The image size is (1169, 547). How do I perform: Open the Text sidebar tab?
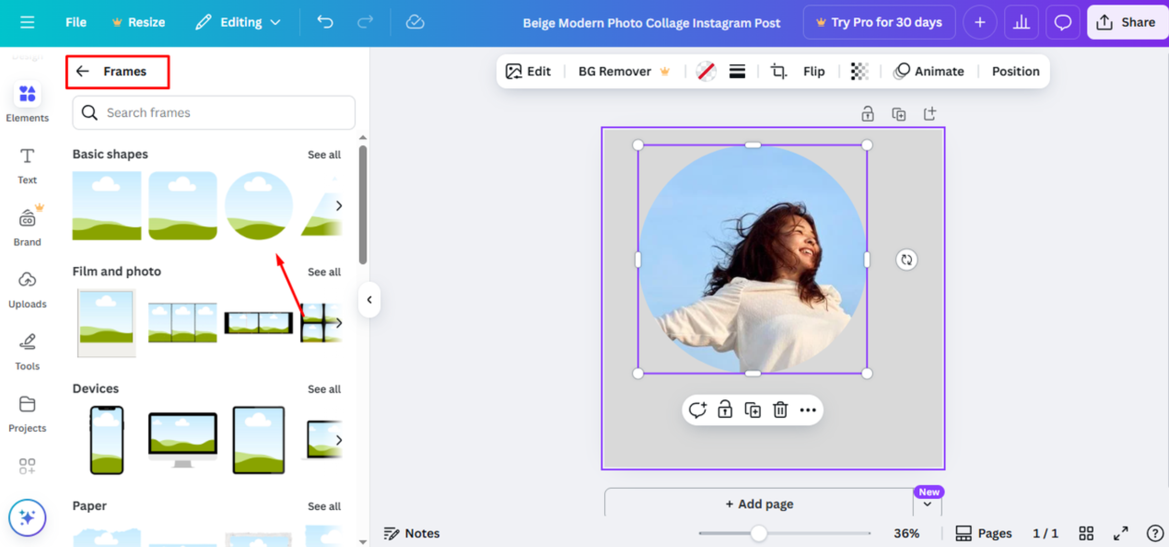pos(27,166)
